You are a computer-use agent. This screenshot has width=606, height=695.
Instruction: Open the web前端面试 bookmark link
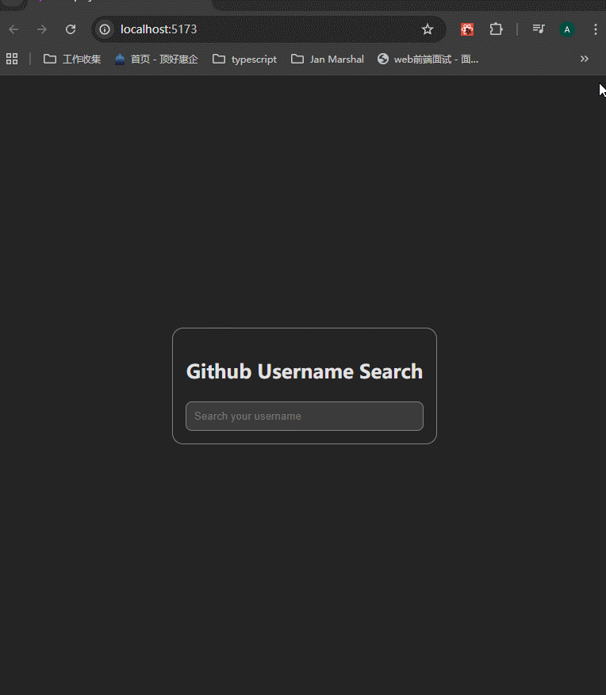pos(428,59)
